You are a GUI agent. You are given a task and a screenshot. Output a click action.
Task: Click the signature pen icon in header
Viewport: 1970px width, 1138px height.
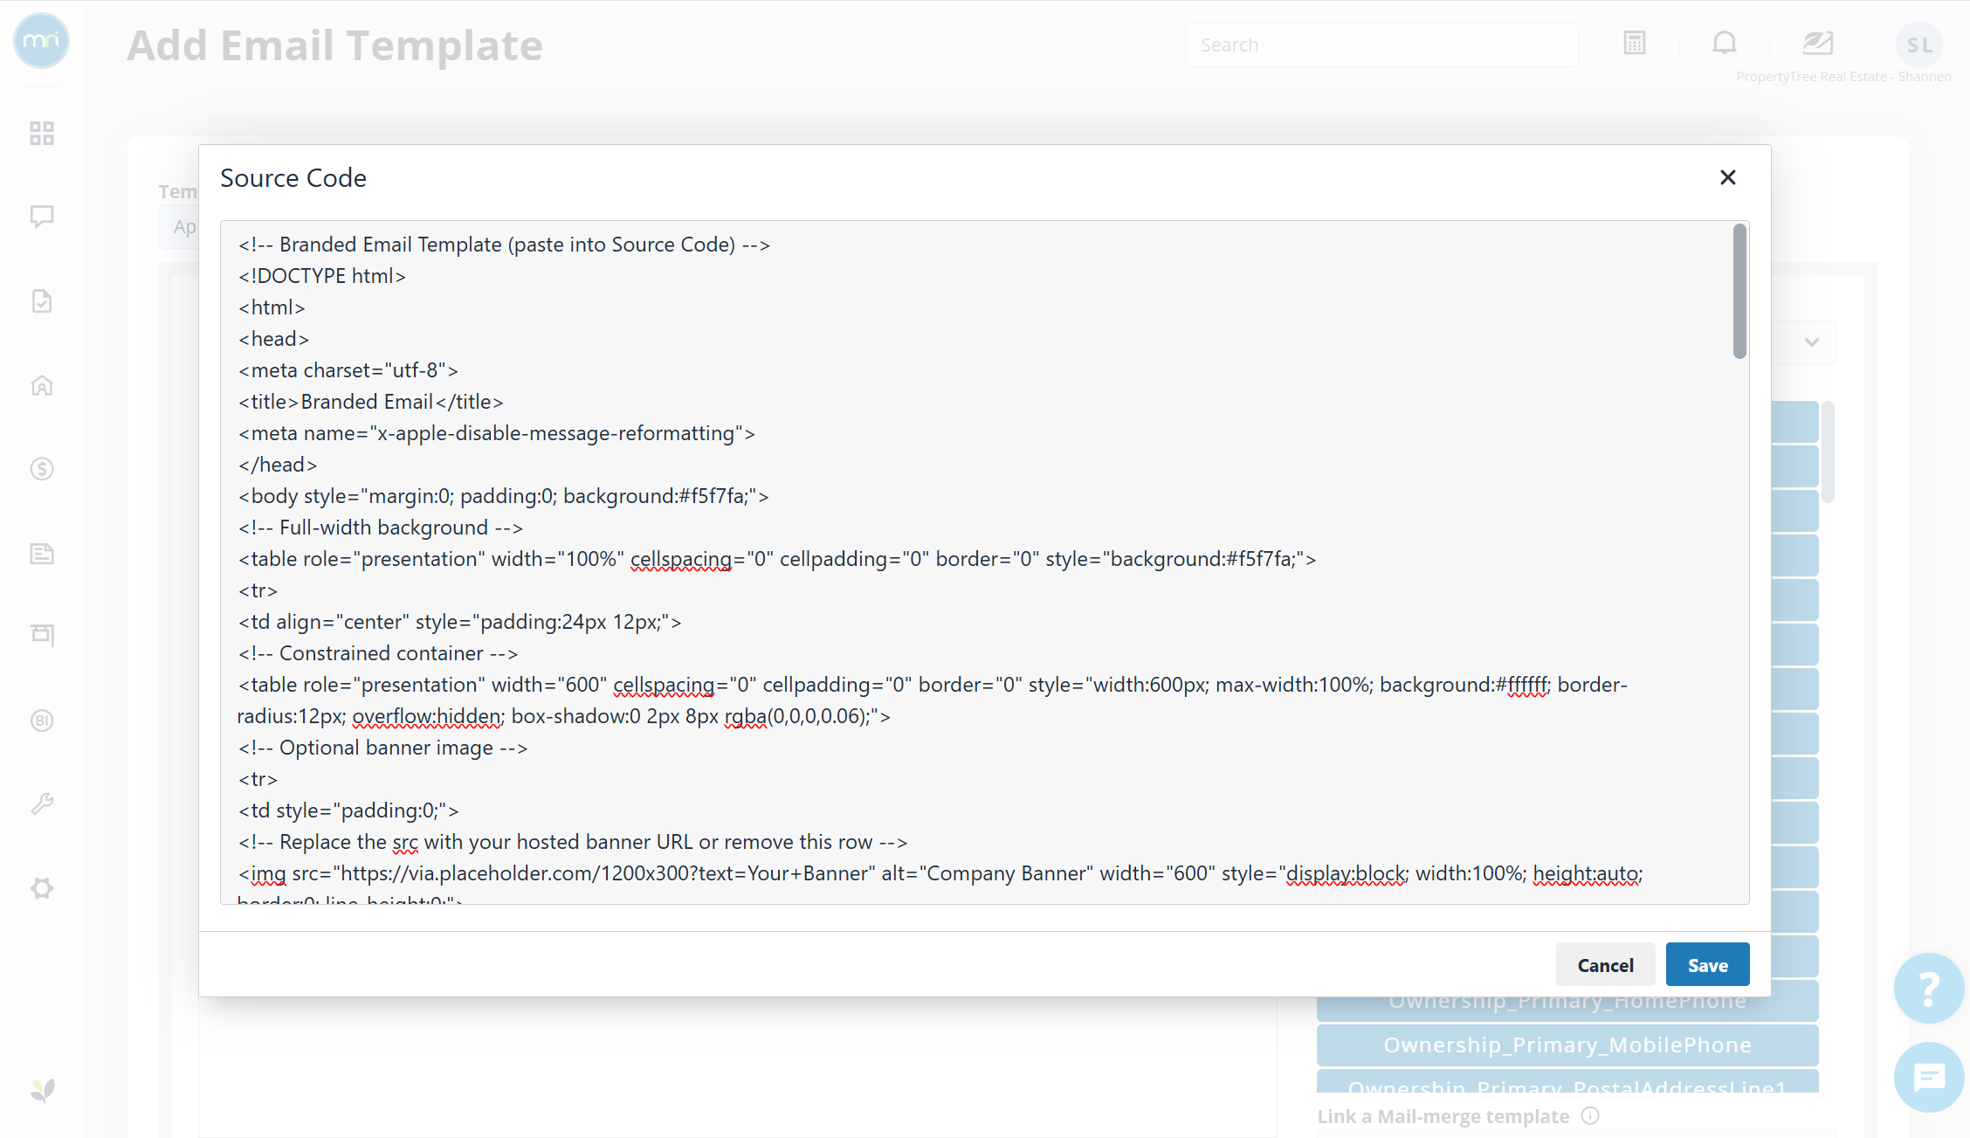1817,43
